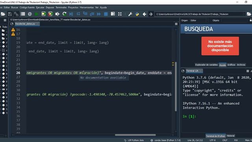This screenshot has width=252, height=142.
Task: Click the Save file floppy disk icon
Action: click(x=10, y=14)
